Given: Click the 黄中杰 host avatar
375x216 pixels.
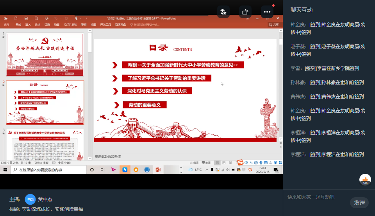Looking at the screenshot, I should pyautogui.click(x=30, y=199).
